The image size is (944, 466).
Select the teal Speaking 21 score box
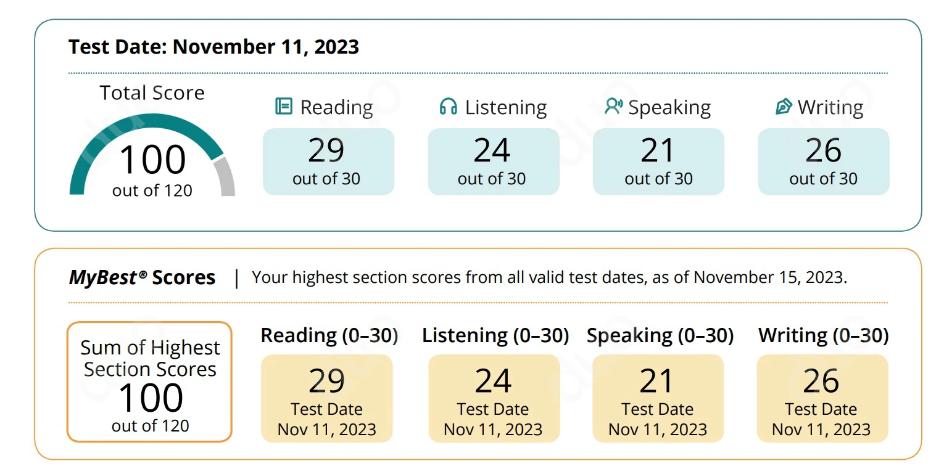tap(658, 161)
